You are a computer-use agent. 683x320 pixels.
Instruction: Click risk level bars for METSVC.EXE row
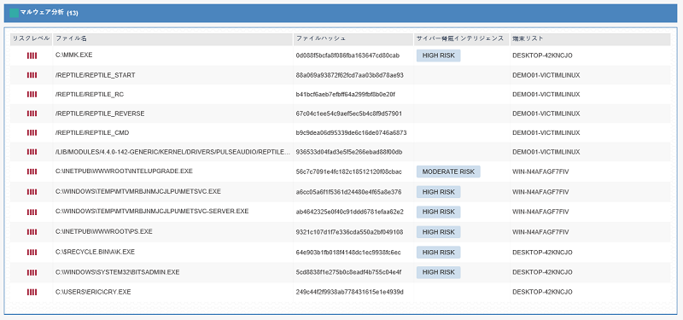[x=32, y=192]
